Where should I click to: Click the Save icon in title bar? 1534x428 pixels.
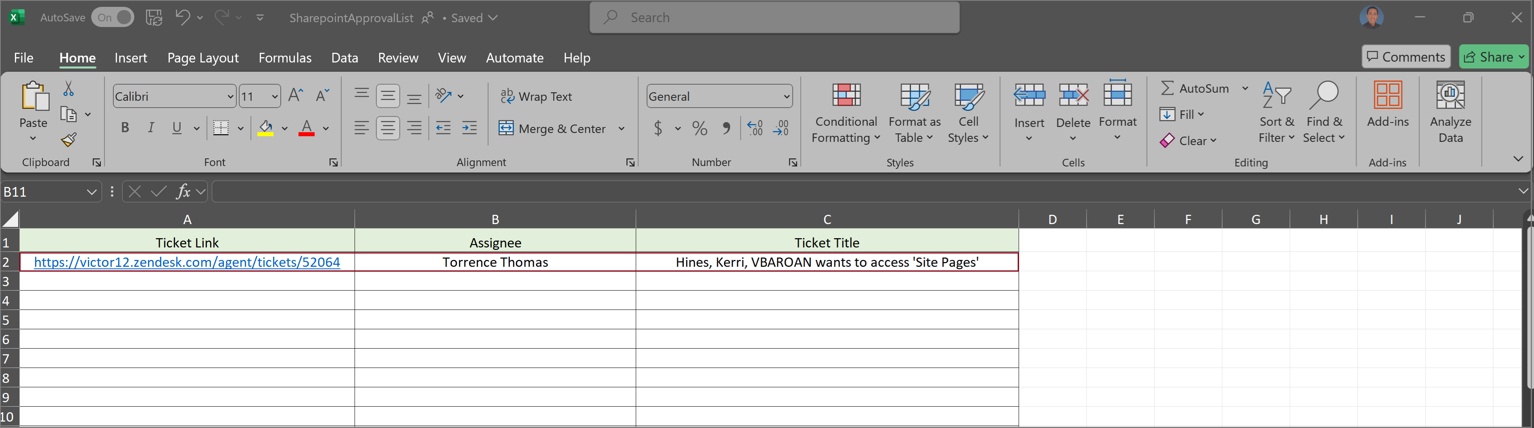154,18
